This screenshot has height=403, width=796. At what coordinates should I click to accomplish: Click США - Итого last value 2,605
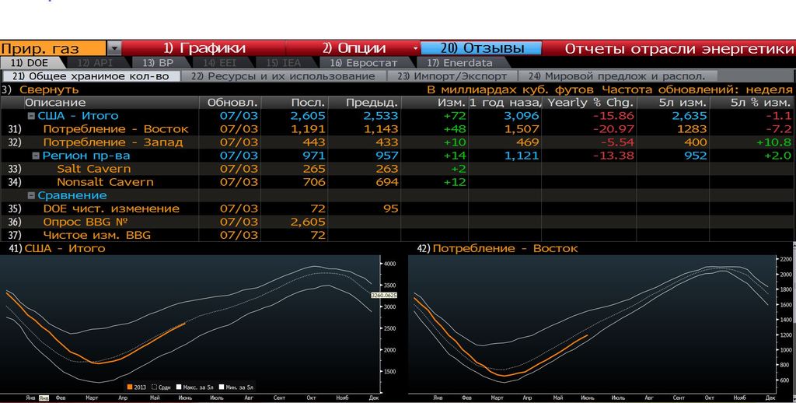tap(308, 116)
